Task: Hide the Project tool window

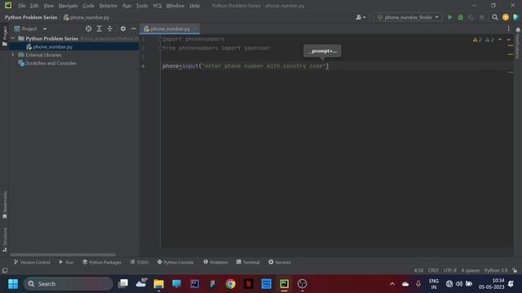Action: pyautogui.click(x=134, y=29)
